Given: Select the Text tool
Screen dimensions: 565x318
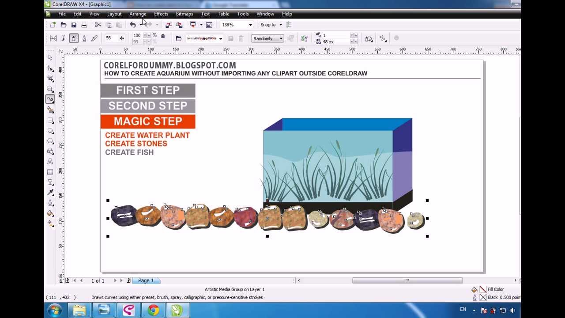Looking at the screenshot, I should point(50,162).
